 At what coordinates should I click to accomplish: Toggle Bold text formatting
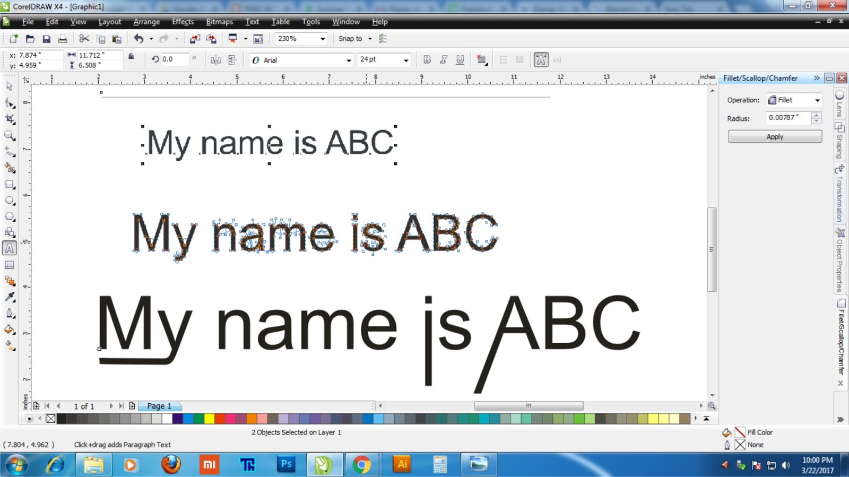pyautogui.click(x=427, y=60)
